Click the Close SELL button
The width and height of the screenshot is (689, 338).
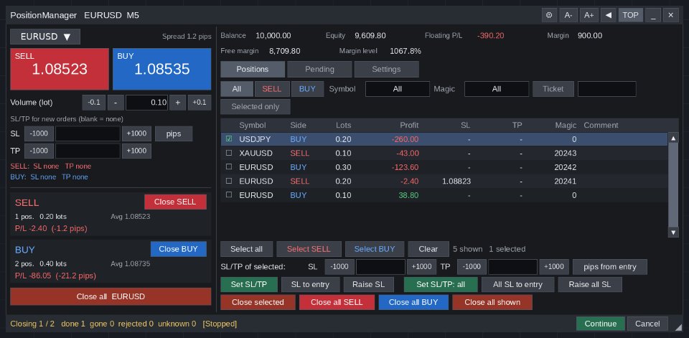175,202
